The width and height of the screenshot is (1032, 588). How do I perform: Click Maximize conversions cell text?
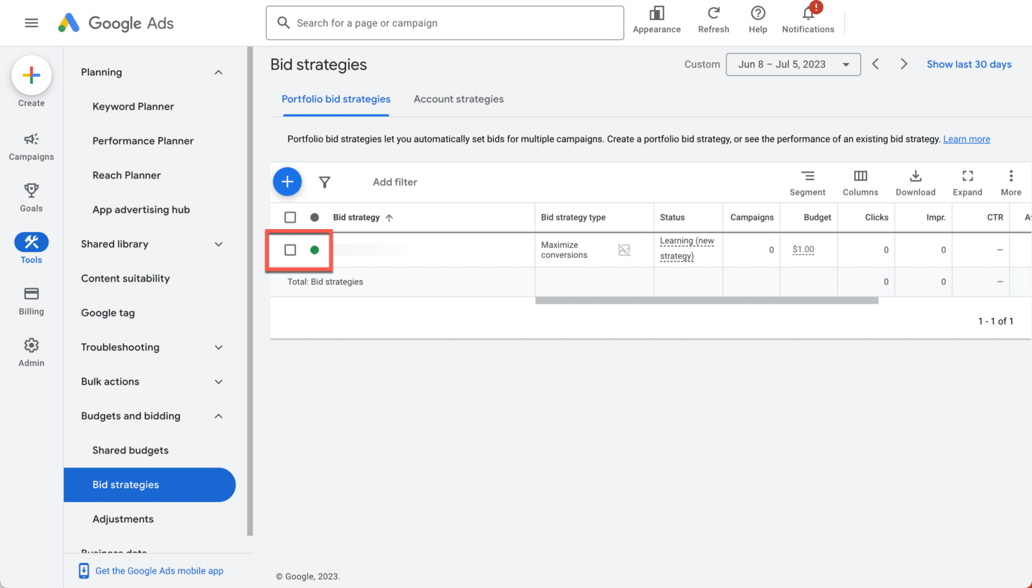tap(564, 250)
